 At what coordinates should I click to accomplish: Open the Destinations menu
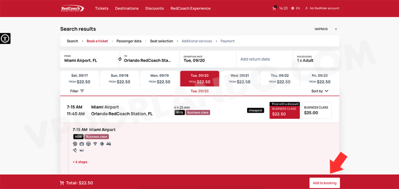click(127, 8)
